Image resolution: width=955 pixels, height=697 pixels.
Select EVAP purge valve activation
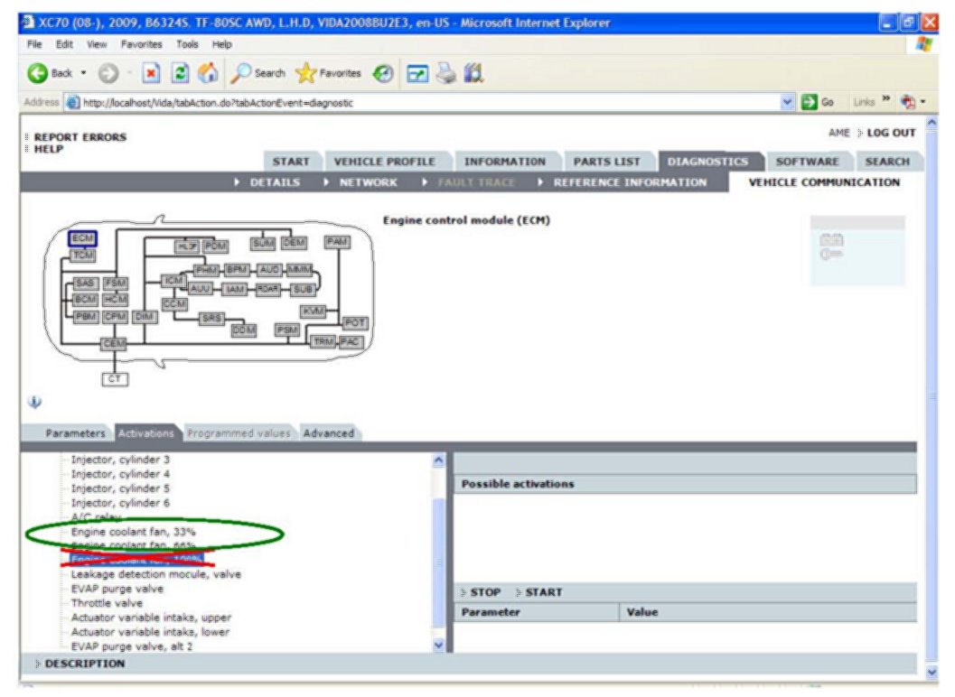point(117,589)
